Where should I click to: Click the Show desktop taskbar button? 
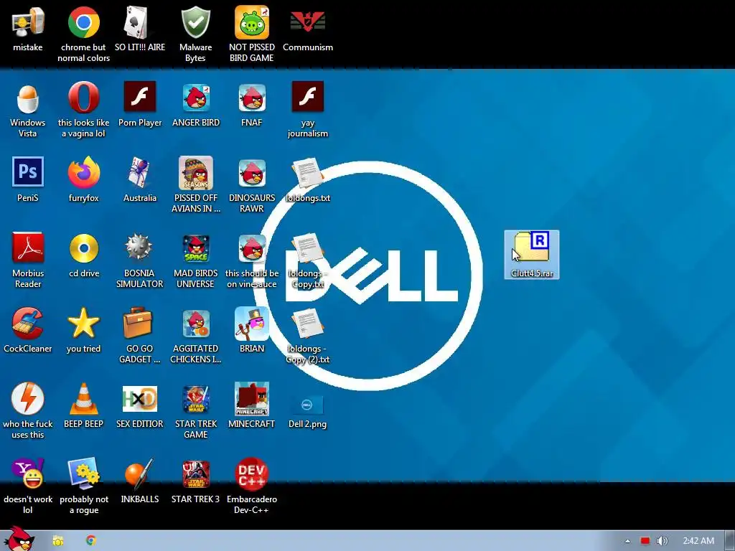pos(730,541)
